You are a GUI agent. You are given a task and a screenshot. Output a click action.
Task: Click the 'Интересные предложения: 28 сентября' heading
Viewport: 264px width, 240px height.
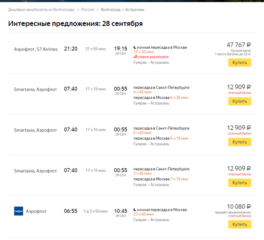pos(75,24)
